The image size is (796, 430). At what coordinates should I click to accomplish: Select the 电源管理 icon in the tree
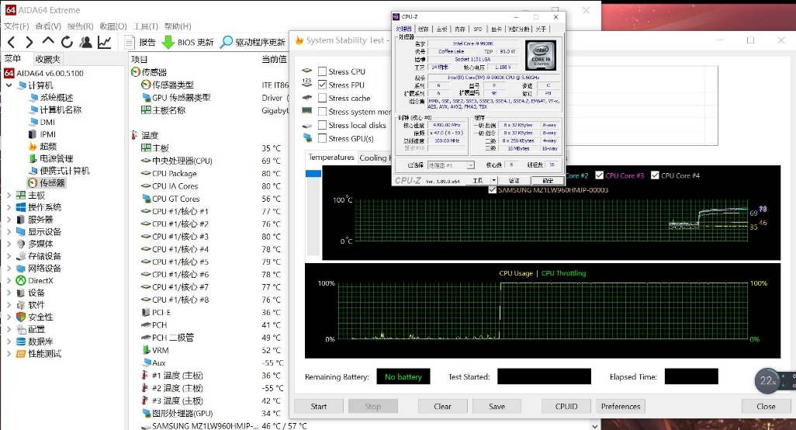coord(33,158)
